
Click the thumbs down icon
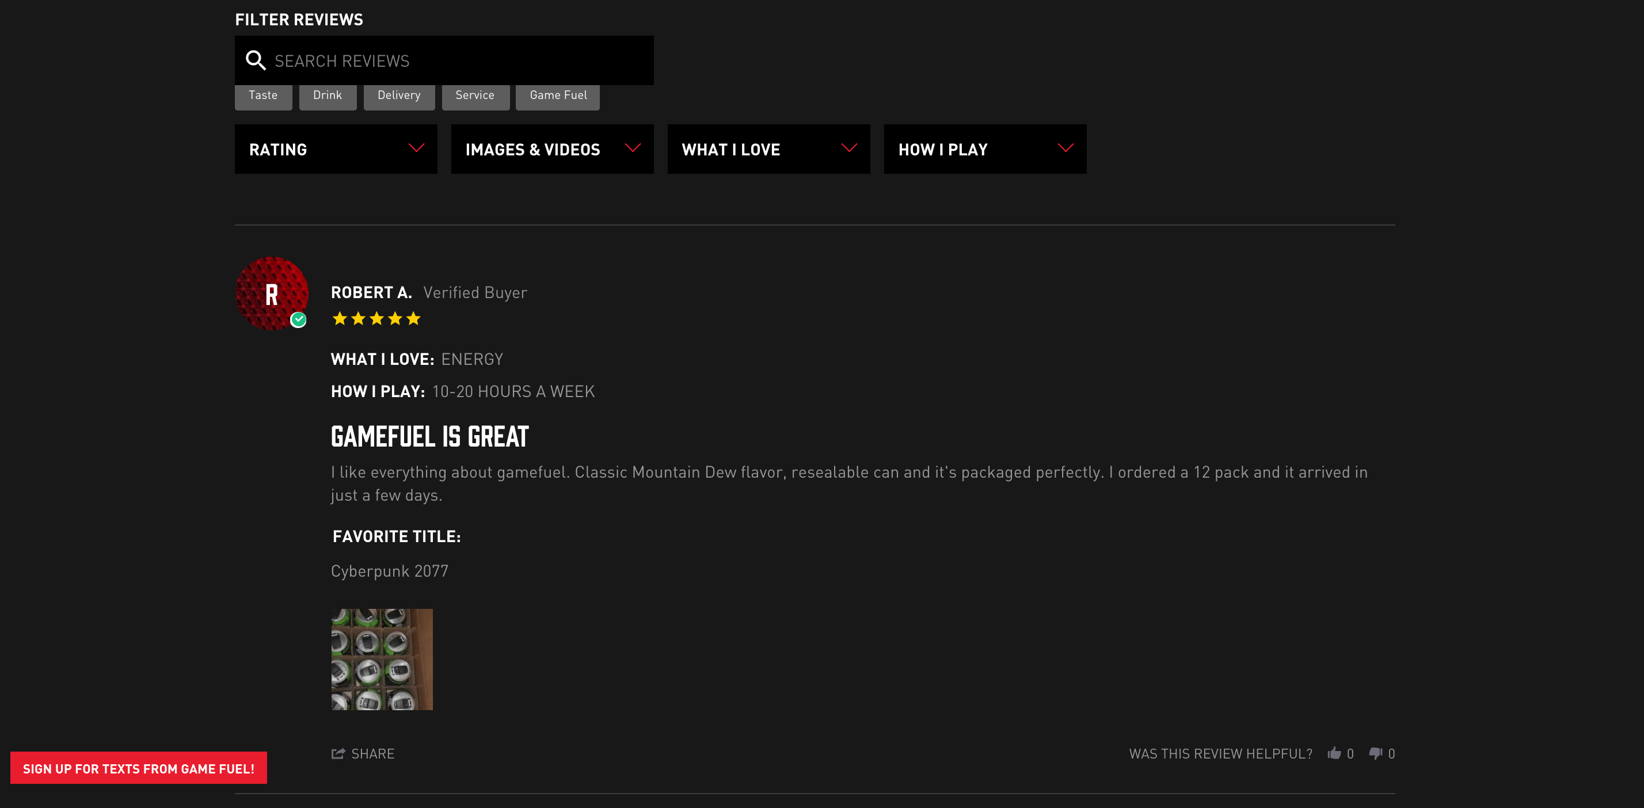(1375, 753)
